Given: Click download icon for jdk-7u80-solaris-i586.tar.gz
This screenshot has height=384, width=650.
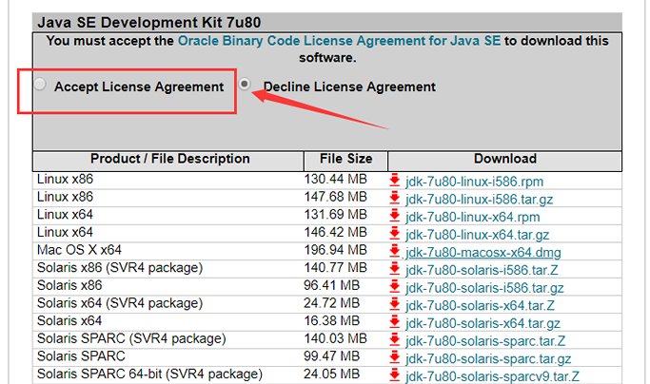Looking at the screenshot, I should click(395, 287).
